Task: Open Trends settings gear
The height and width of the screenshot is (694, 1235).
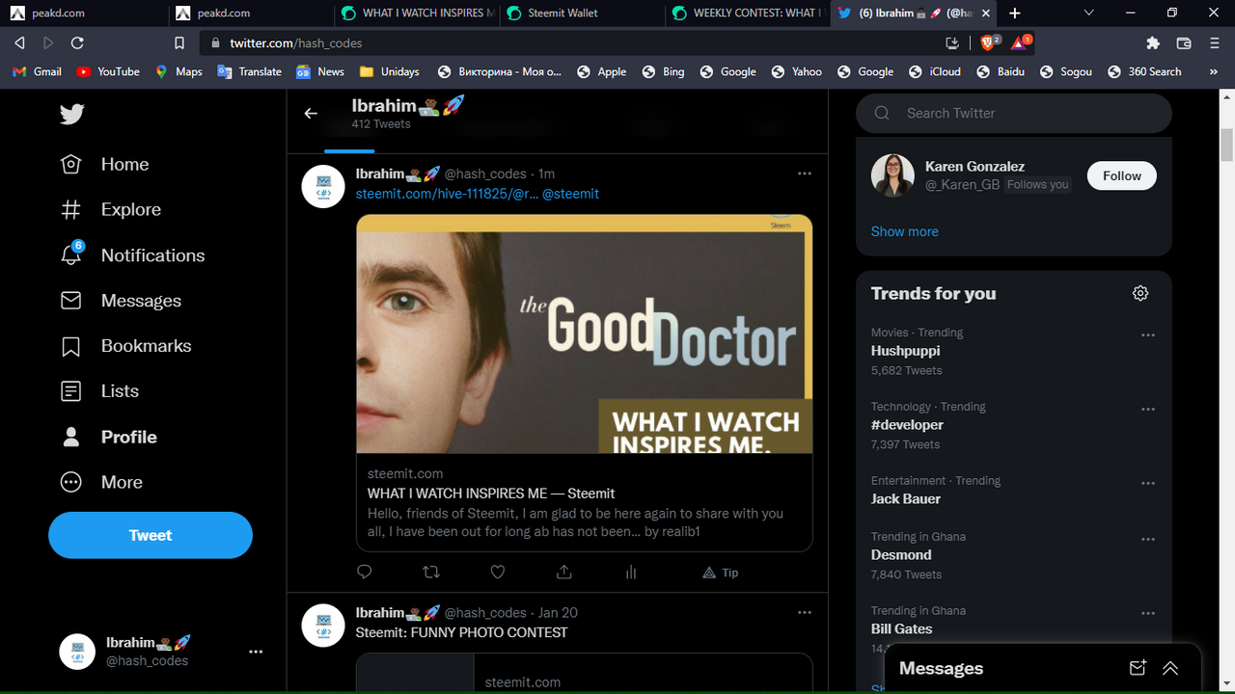Action: click(1140, 293)
